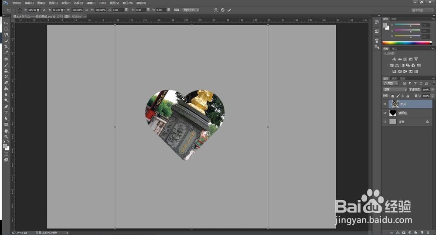Open fill slider dropdown arrow
The height and width of the screenshot is (235, 436).
pyautogui.click(x=433, y=96)
